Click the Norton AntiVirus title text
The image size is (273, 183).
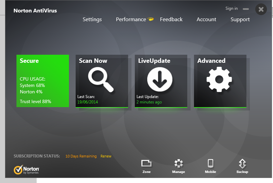pos(35,11)
